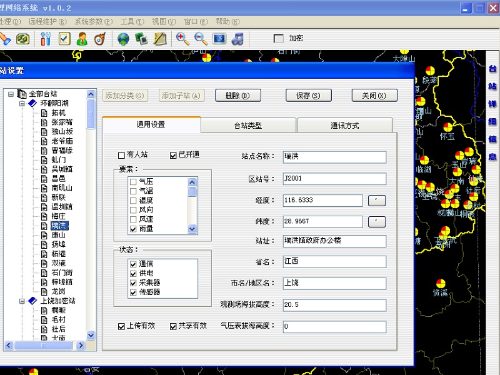This screenshot has height=375, width=500.
Task: Switch to the 台站类型 tab
Action: click(248, 126)
